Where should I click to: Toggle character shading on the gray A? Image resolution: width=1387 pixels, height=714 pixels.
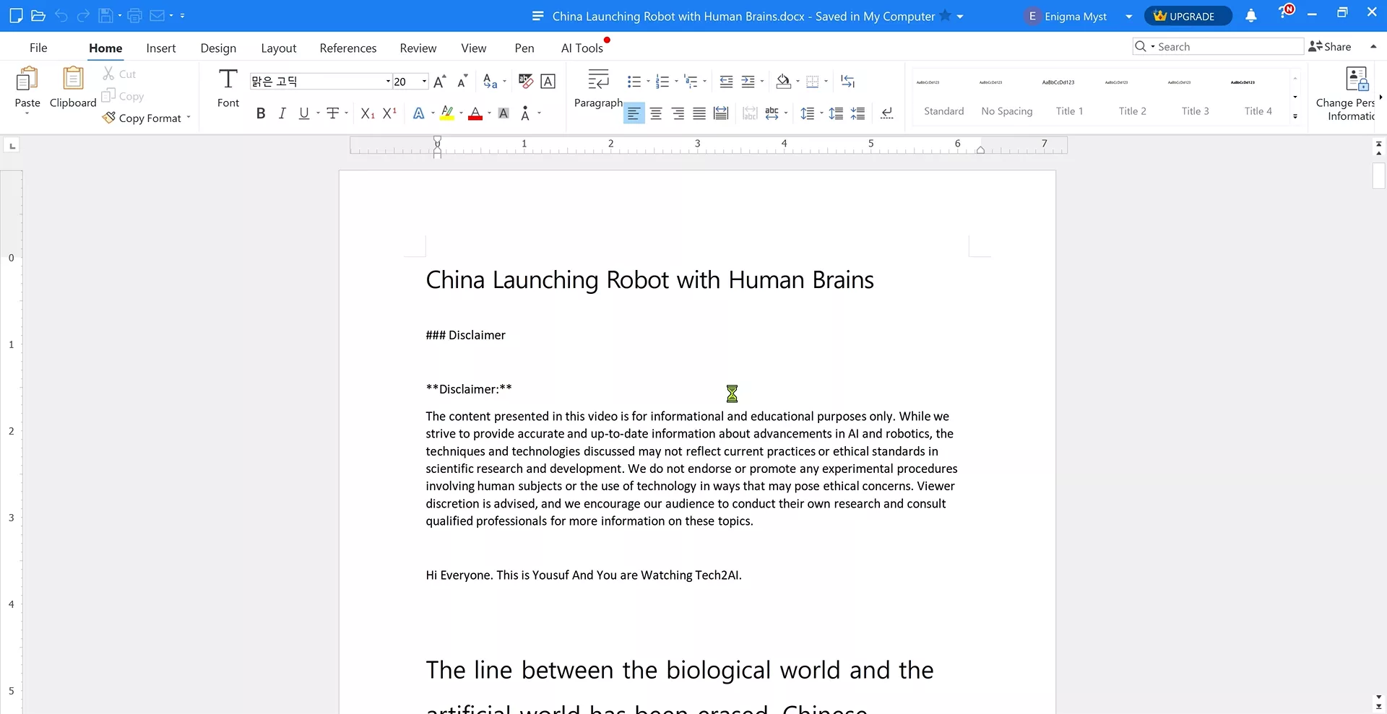504,113
